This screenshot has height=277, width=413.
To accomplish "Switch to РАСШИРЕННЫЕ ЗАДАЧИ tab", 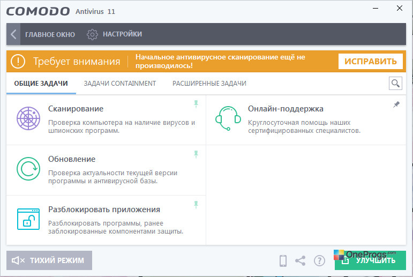I will [209, 84].
